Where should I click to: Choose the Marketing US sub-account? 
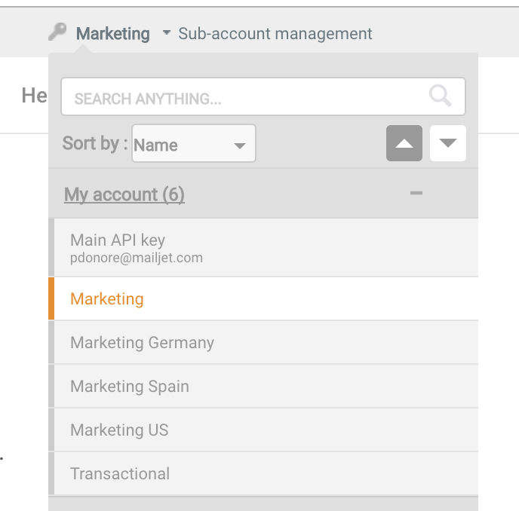pos(119,430)
